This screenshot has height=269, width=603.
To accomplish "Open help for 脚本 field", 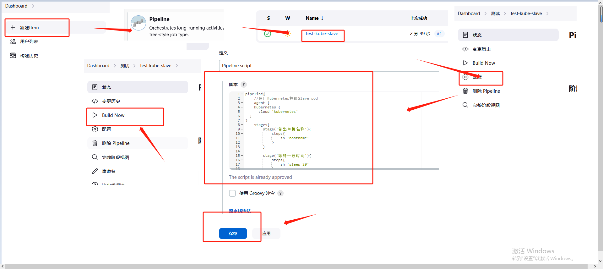I will tap(244, 85).
